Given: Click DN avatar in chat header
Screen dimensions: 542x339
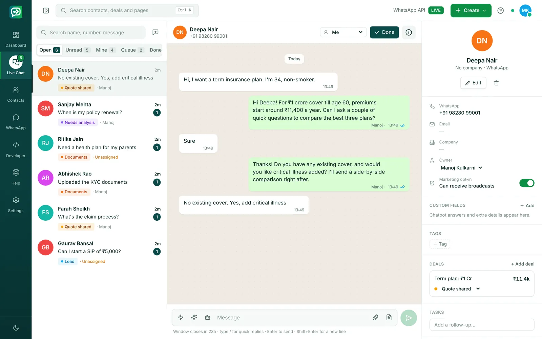Looking at the screenshot, I should pos(180,33).
